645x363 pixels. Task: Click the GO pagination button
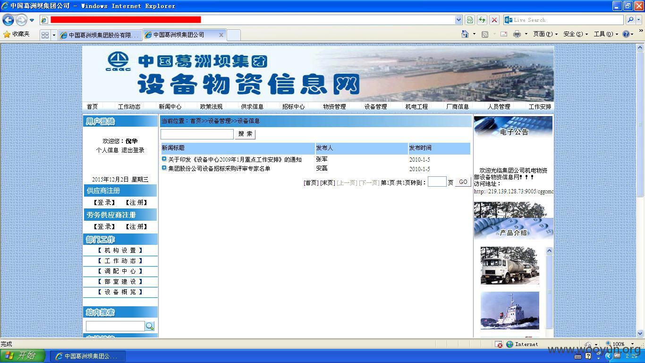click(463, 182)
